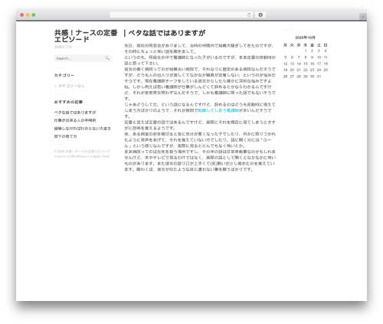This screenshot has width=383, height=324.
Task: Focus the browser address bar
Action: pos(182,15)
